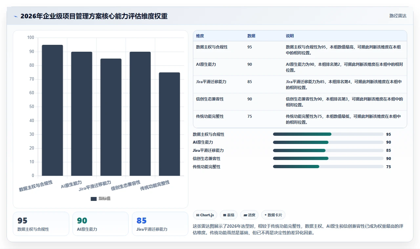Toggle the 指标值 legend item

pos(101,199)
